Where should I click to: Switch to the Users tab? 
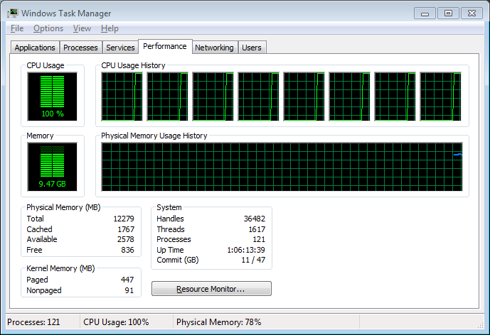[252, 48]
